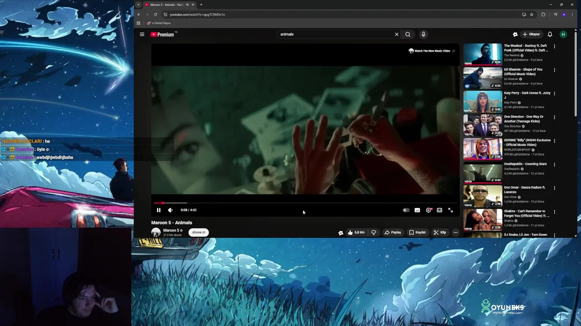The image size is (581, 326).
Task: Open the Oluştur create button
Action: coord(532,34)
